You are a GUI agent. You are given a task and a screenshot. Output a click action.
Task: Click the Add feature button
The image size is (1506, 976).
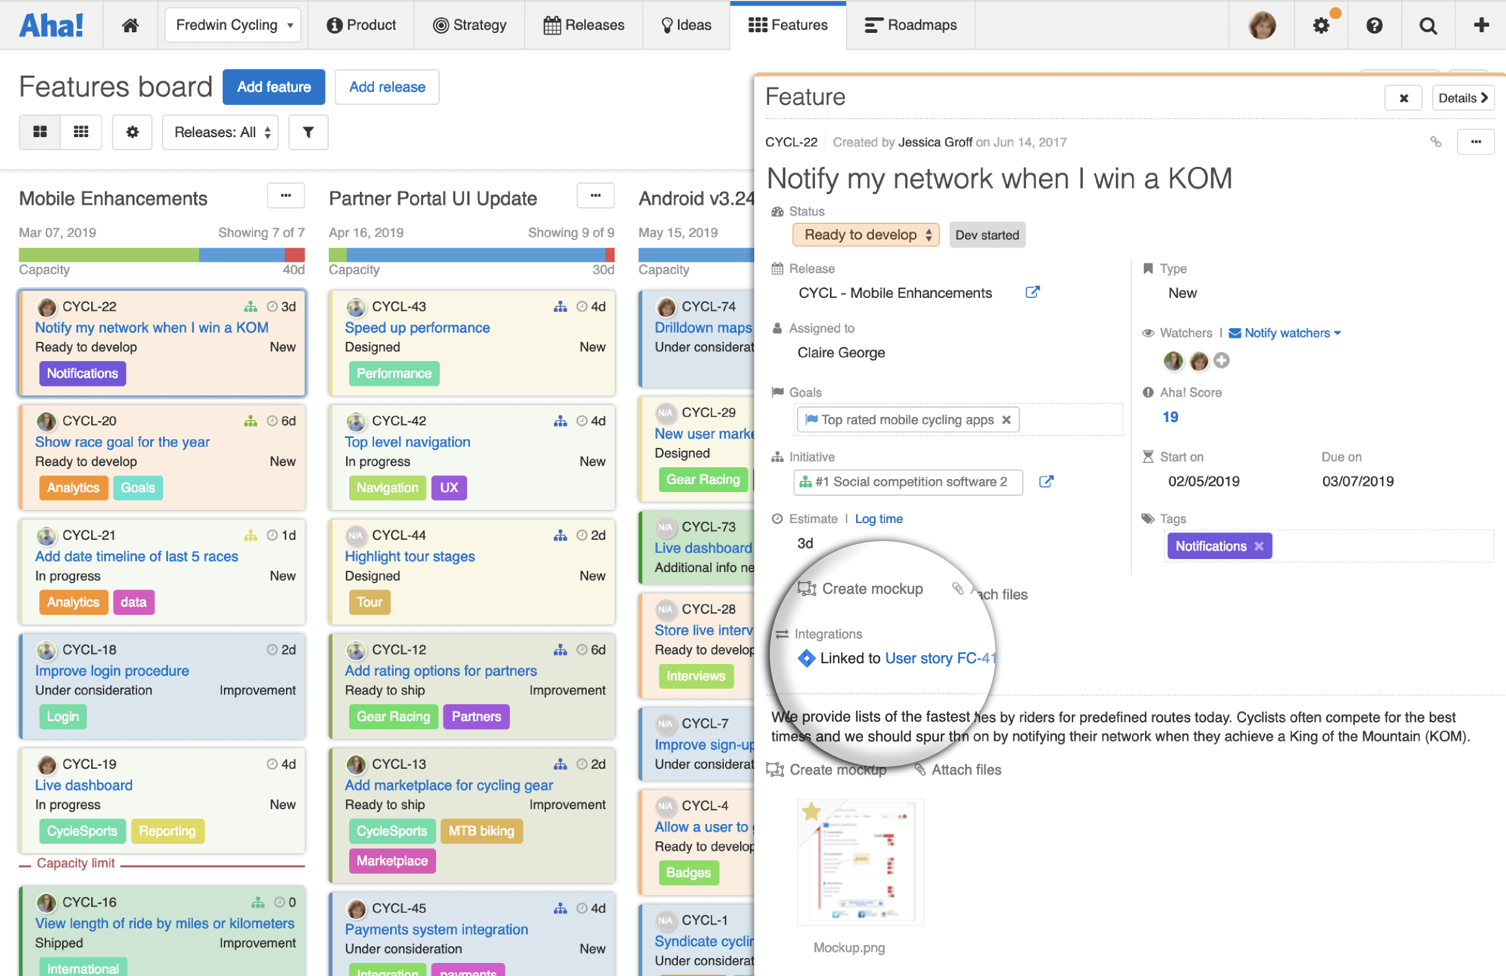point(274,87)
